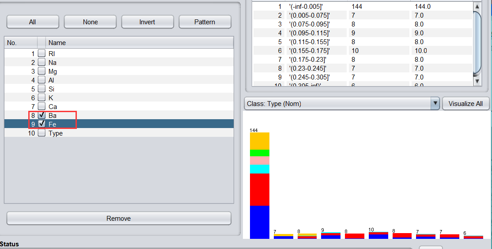
Task: Select the Type attribute name
Action: coord(56,133)
